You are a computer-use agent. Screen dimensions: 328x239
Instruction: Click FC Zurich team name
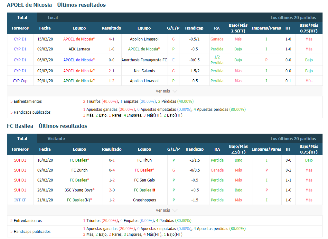pyautogui.click(x=80, y=170)
